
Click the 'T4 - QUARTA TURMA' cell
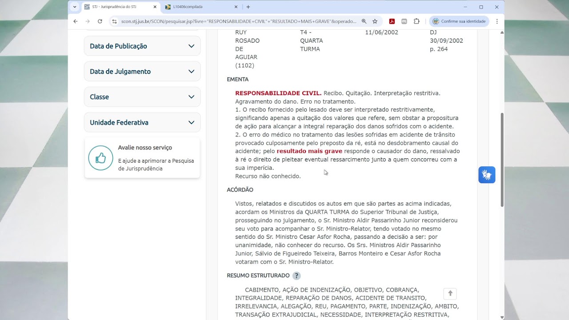pyautogui.click(x=312, y=40)
